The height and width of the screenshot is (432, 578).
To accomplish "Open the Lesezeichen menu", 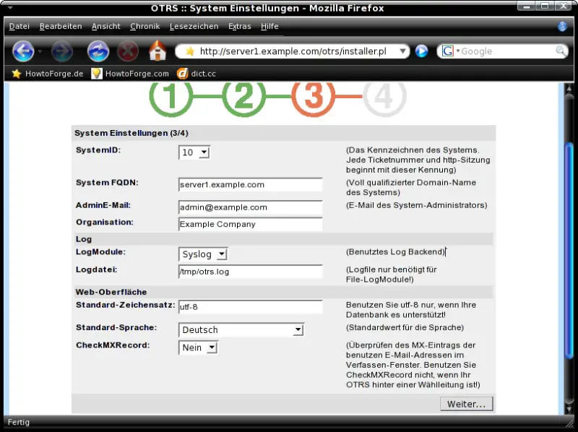I will [x=194, y=26].
